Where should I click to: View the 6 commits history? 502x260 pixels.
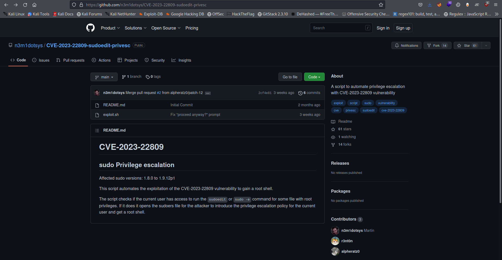click(309, 93)
